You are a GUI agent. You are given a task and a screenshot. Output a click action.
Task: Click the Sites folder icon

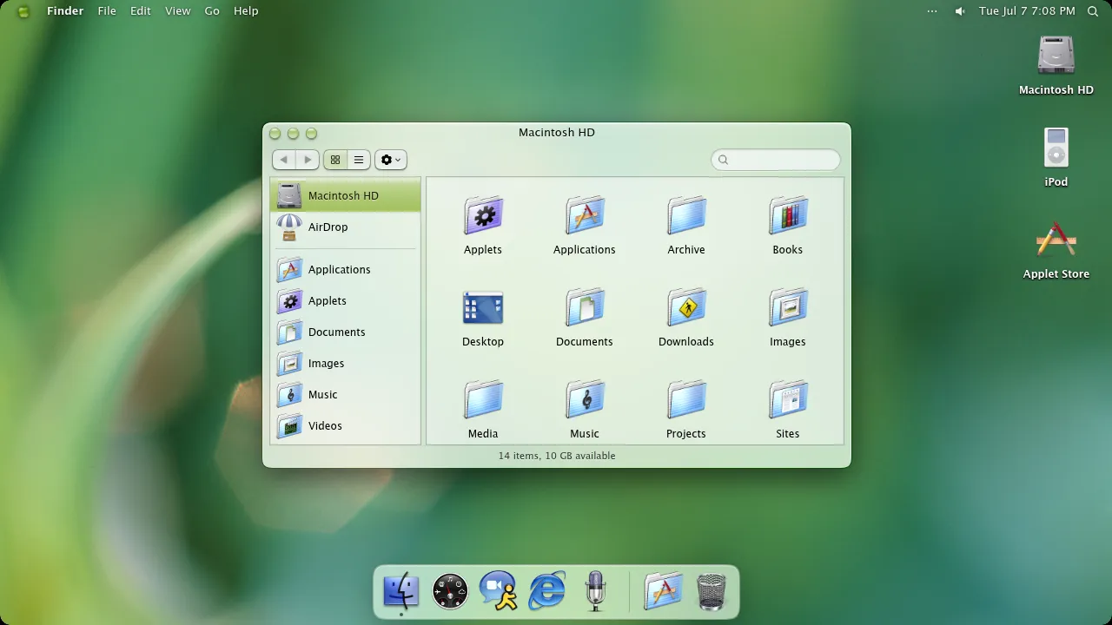pos(788,399)
